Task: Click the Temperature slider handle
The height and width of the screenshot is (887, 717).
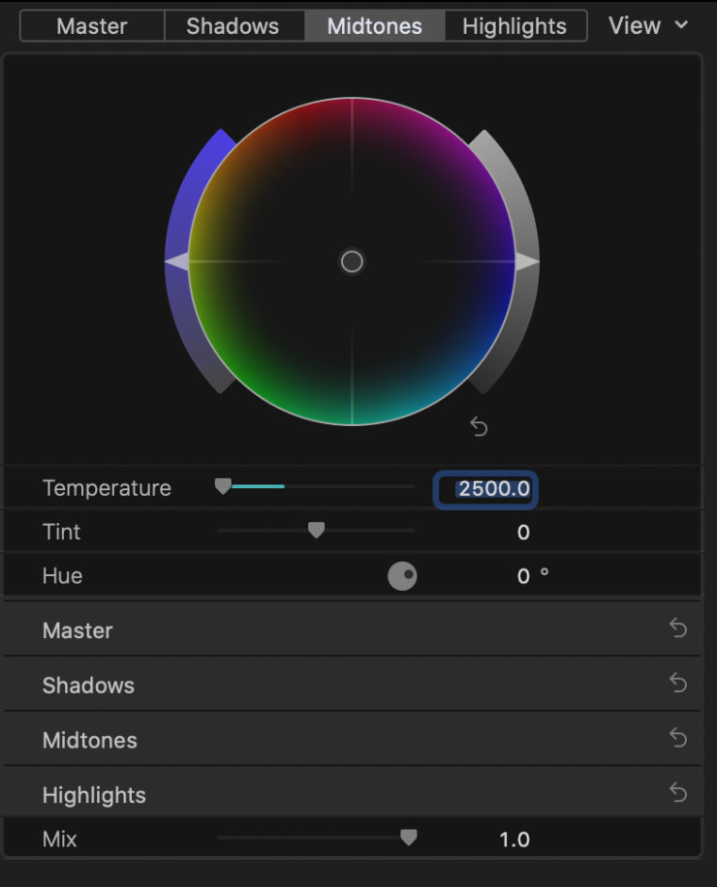Action: point(223,487)
